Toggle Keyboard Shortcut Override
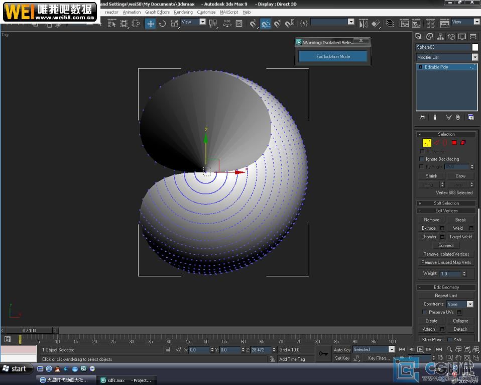Viewport: 481px width, 385px height. click(239, 24)
